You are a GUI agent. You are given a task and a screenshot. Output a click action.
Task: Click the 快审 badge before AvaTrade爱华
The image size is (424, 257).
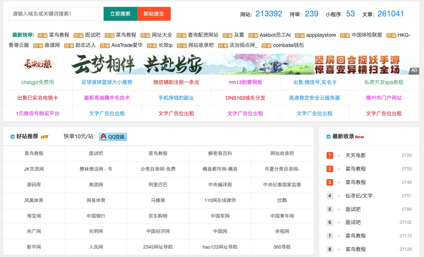(105, 46)
